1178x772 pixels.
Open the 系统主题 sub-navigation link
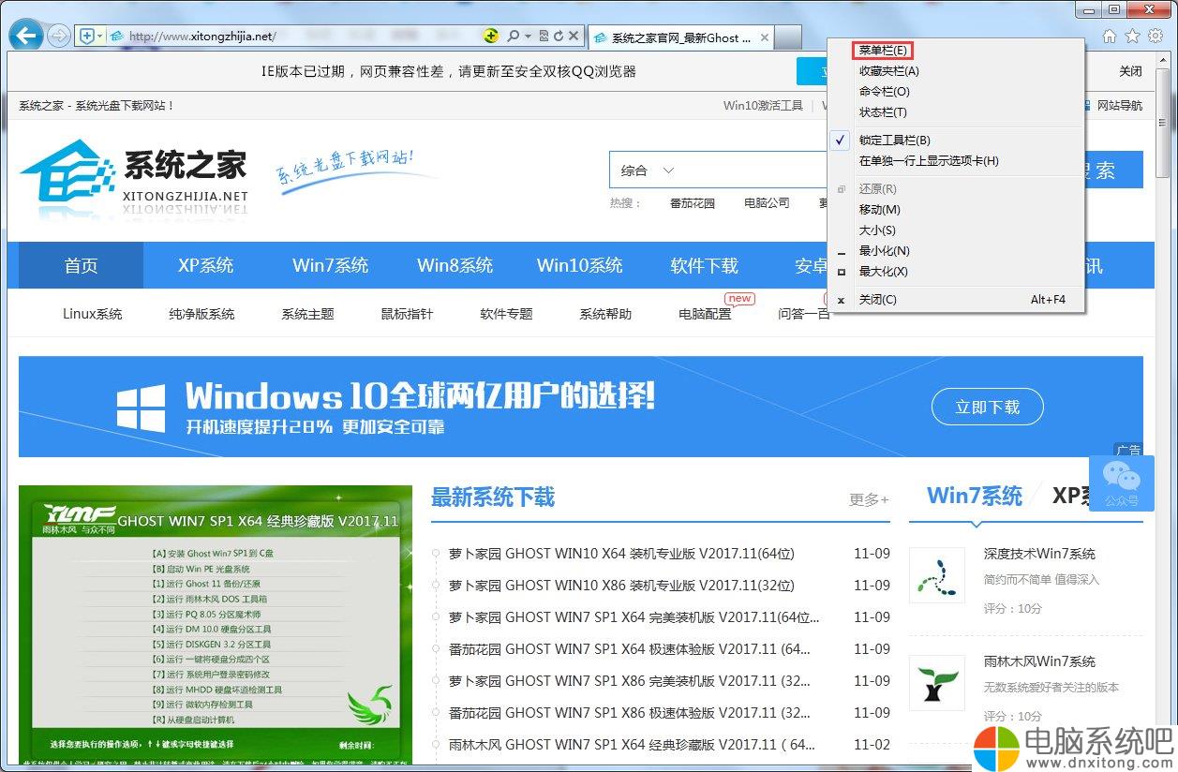coord(307,314)
